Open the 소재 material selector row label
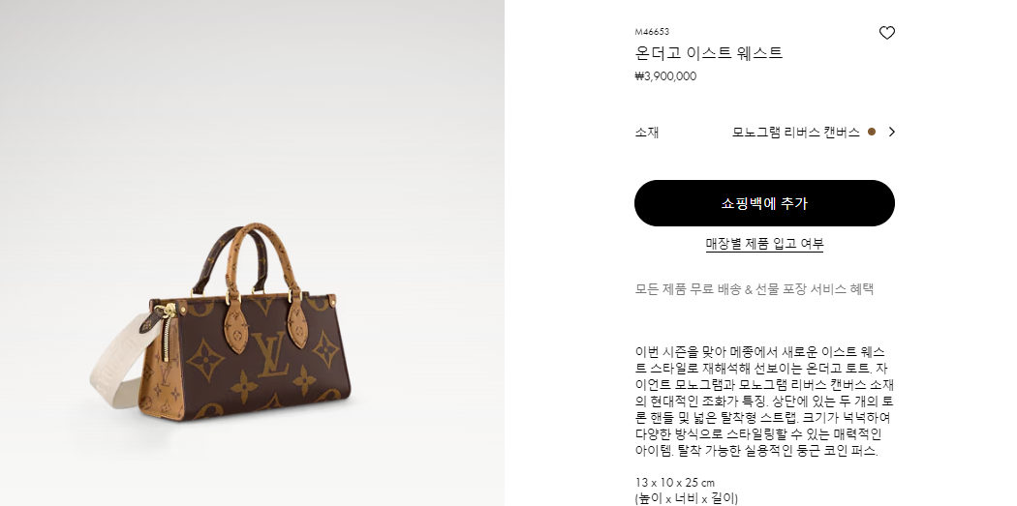Viewport: 1017px width, 506px height. click(647, 133)
